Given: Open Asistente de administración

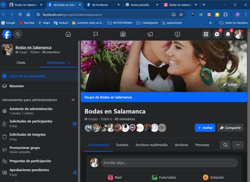Looking at the screenshot, I should click(39, 111).
